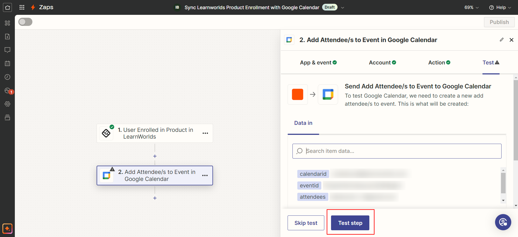Click the LearnWorlds icon on step 1
The width and height of the screenshot is (518, 237).
click(106, 133)
